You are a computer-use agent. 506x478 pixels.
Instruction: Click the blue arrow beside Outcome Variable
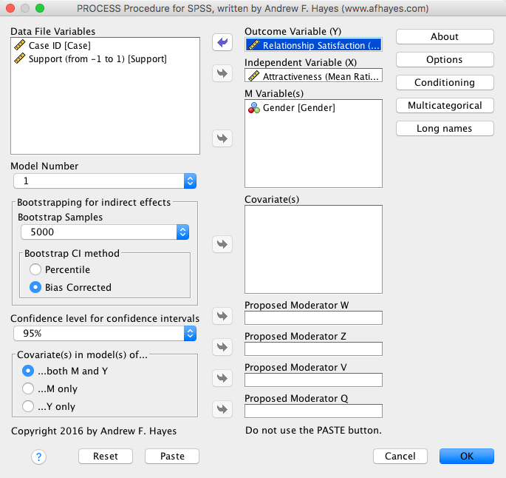[222, 42]
